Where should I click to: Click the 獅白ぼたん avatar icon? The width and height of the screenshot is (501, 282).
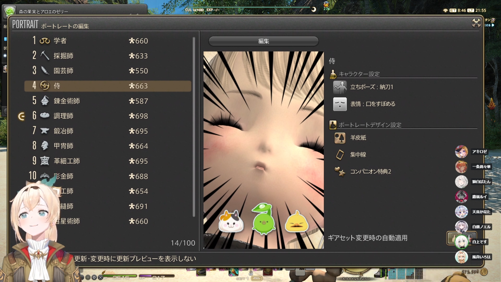461,182
